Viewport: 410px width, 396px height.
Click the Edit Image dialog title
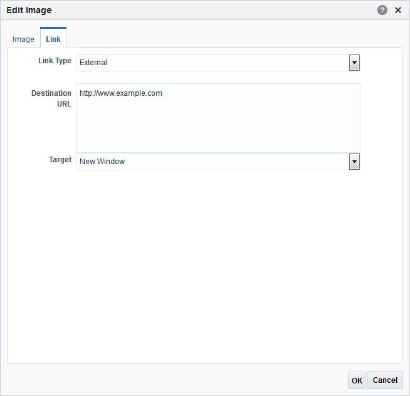click(29, 10)
